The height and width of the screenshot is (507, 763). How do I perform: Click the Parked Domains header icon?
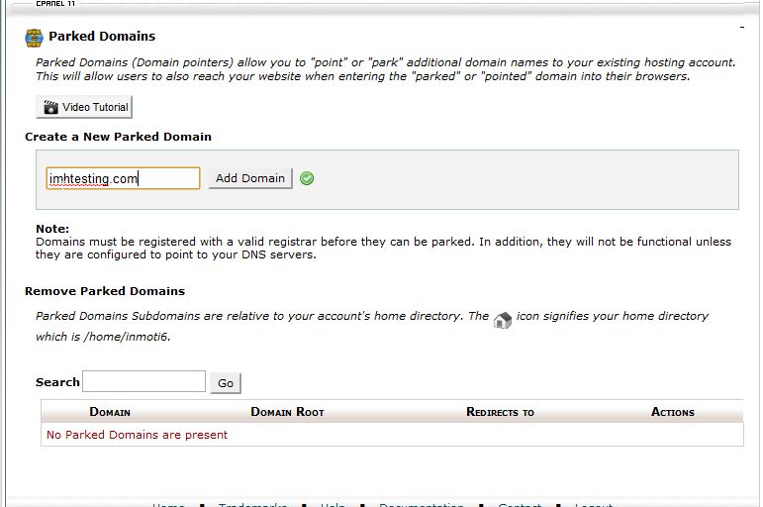pyautogui.click(x=34, y=38)
